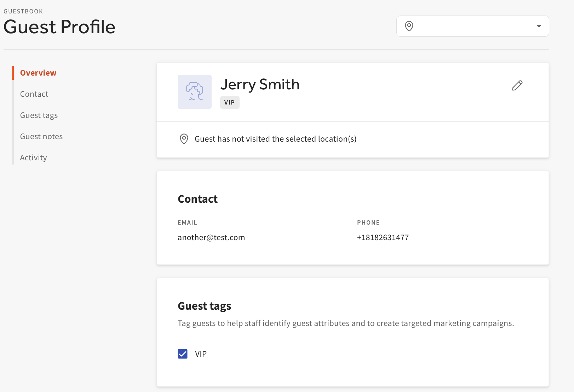The width and height of the screenshot is (574, 392).
Task: Click the dropdown arrow in the location field
Action: coord(539,26)
